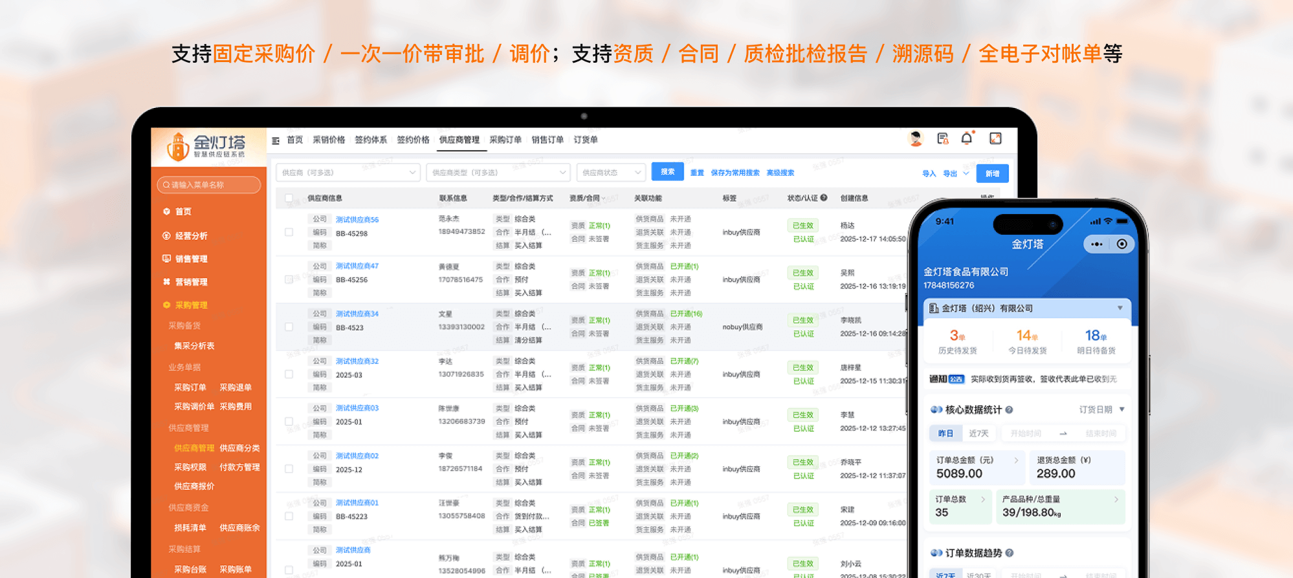Select the 近7天 option in 核心数据统计

[x=978, y=433]
